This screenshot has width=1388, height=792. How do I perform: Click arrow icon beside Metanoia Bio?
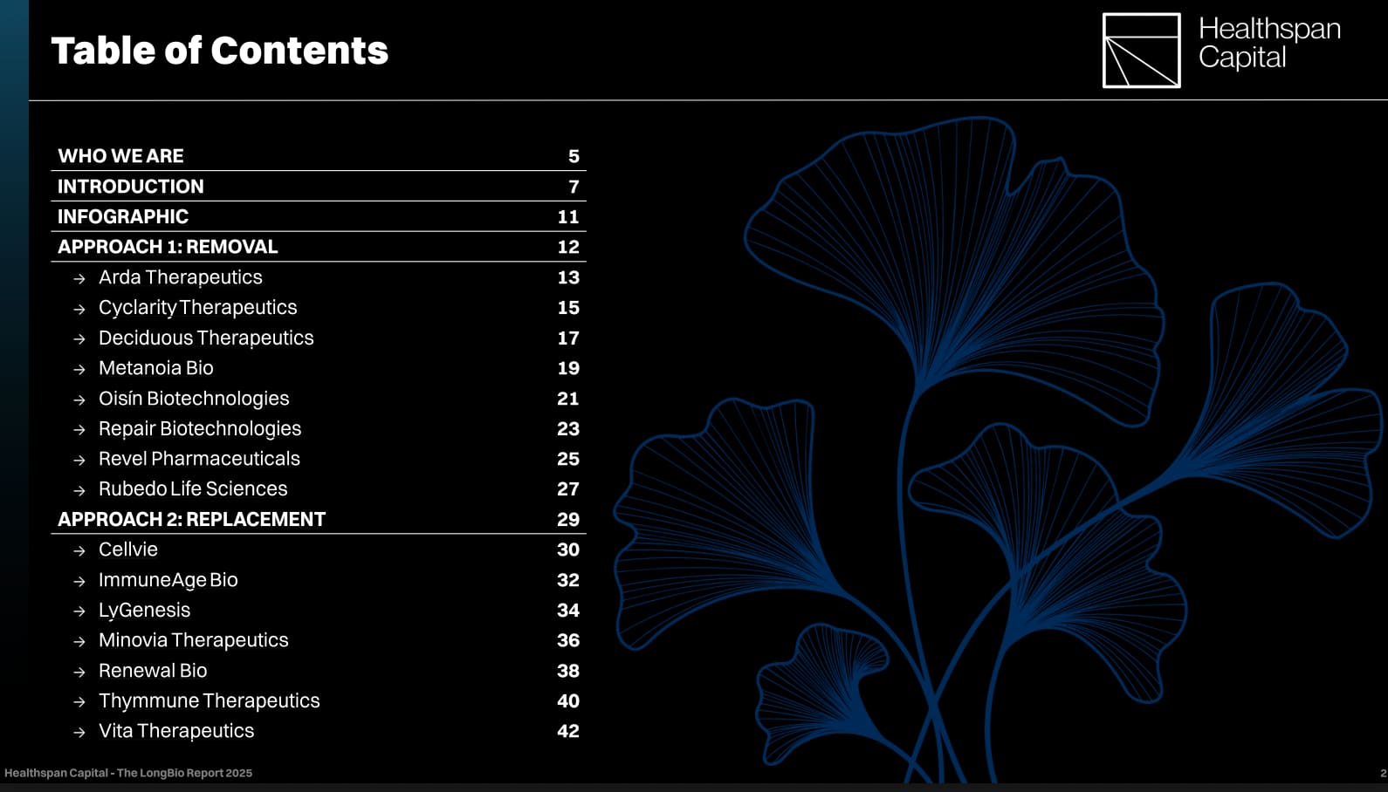click(x=79, y=370)
